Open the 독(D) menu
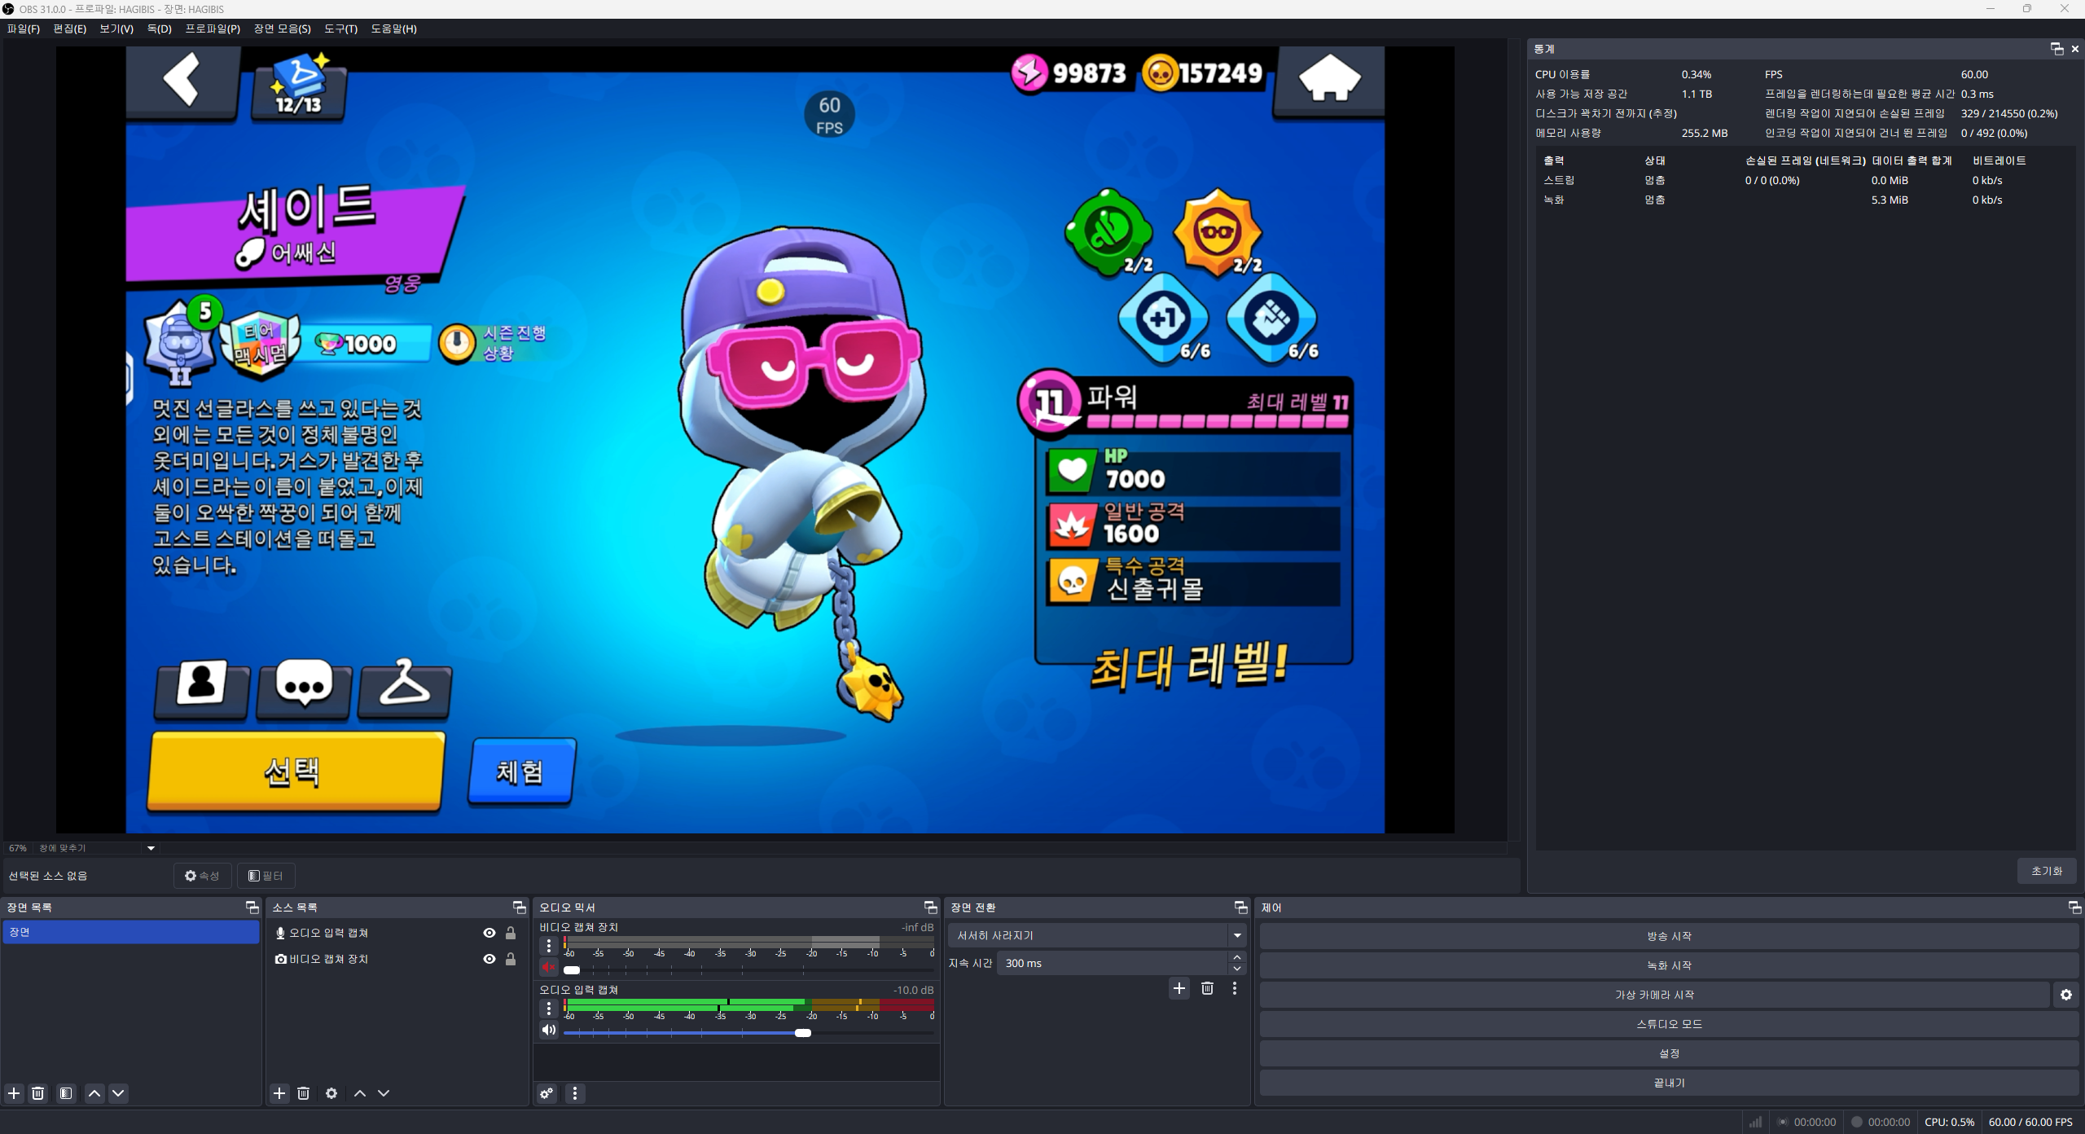This screenshot has height=1134, width=2085. pos(160,29)
